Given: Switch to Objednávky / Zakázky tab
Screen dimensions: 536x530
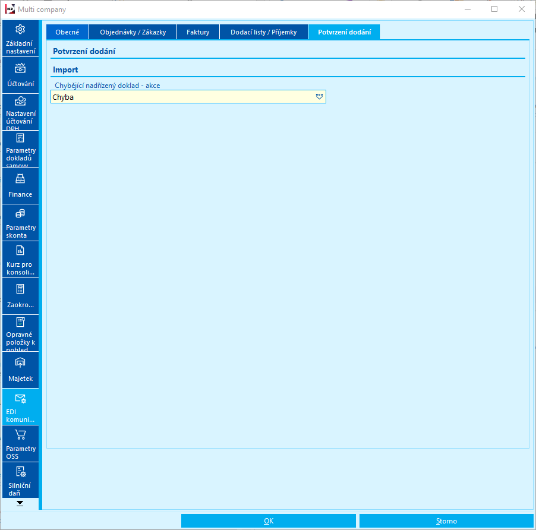Looking at the screenshot, I should pyautogui.click(x=133, y=32).
